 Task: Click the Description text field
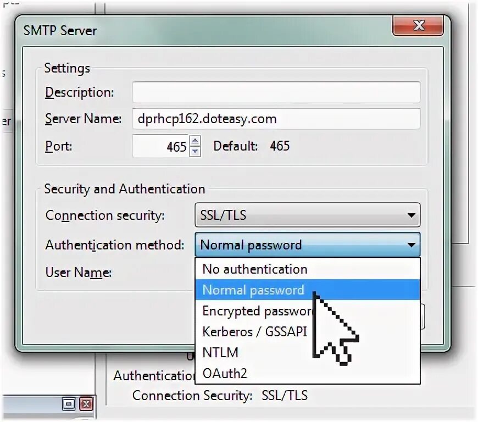click(x=276, y=92)
